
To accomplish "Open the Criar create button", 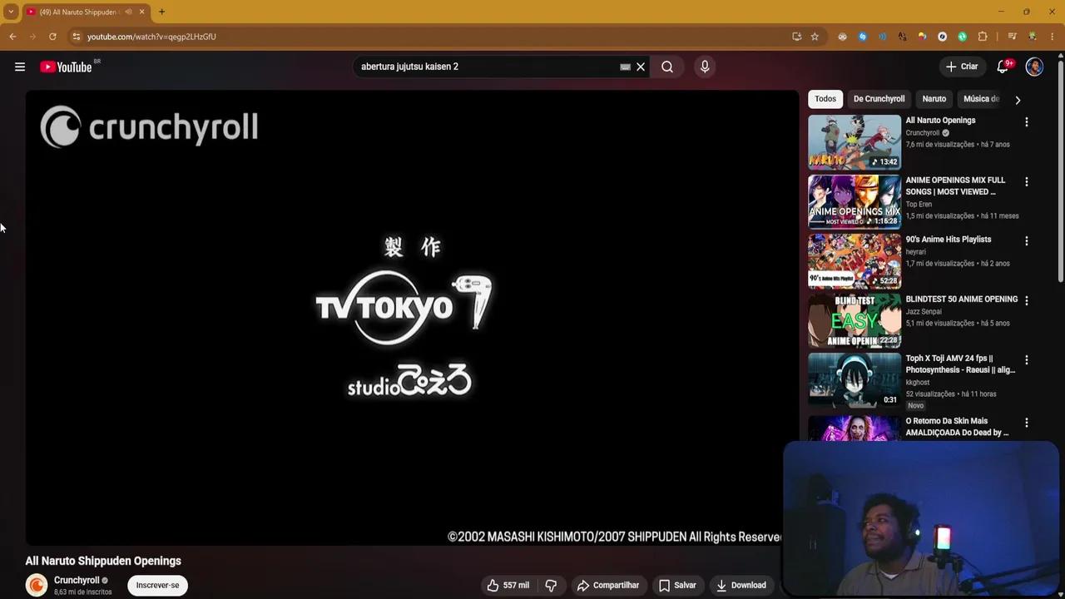I will [x=962, y=67].
